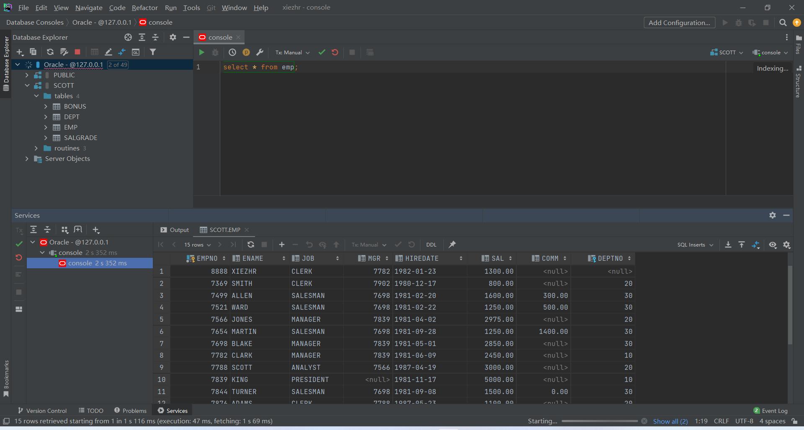Open console settings wrench icon

260,52
